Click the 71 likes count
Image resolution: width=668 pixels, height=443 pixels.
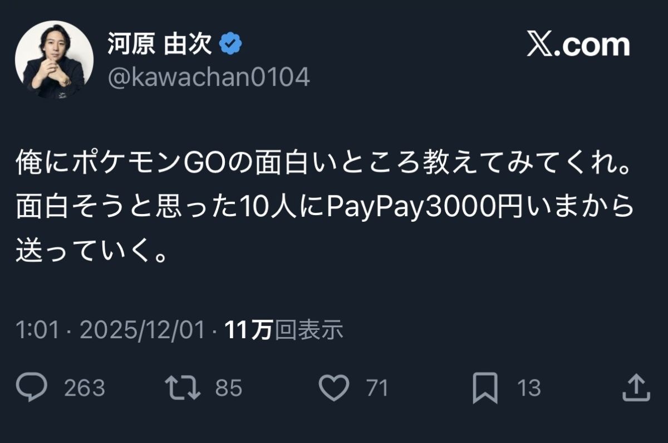coord(377,388)
